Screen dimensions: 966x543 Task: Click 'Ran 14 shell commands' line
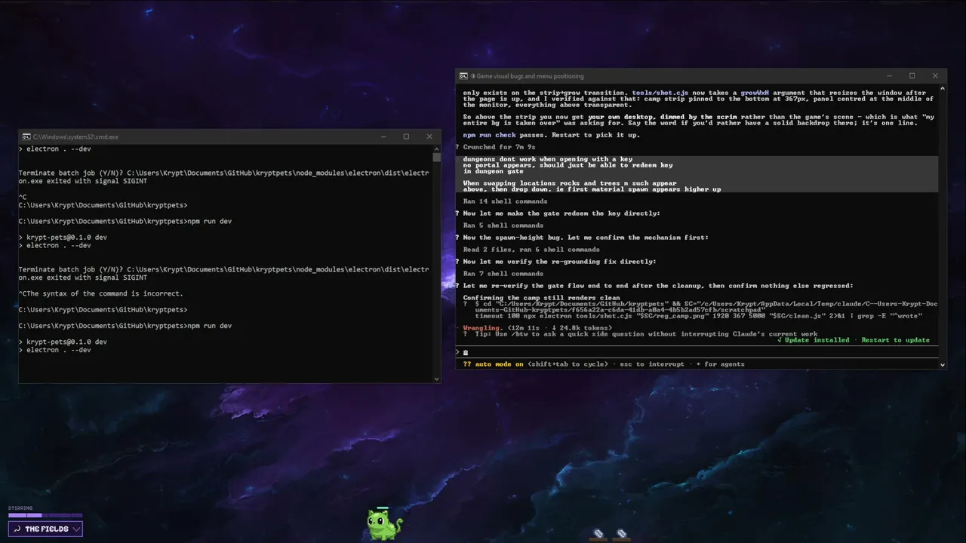[505, 201]
